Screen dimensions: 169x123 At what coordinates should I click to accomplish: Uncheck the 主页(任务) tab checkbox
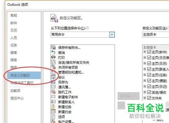pos(149,75)
